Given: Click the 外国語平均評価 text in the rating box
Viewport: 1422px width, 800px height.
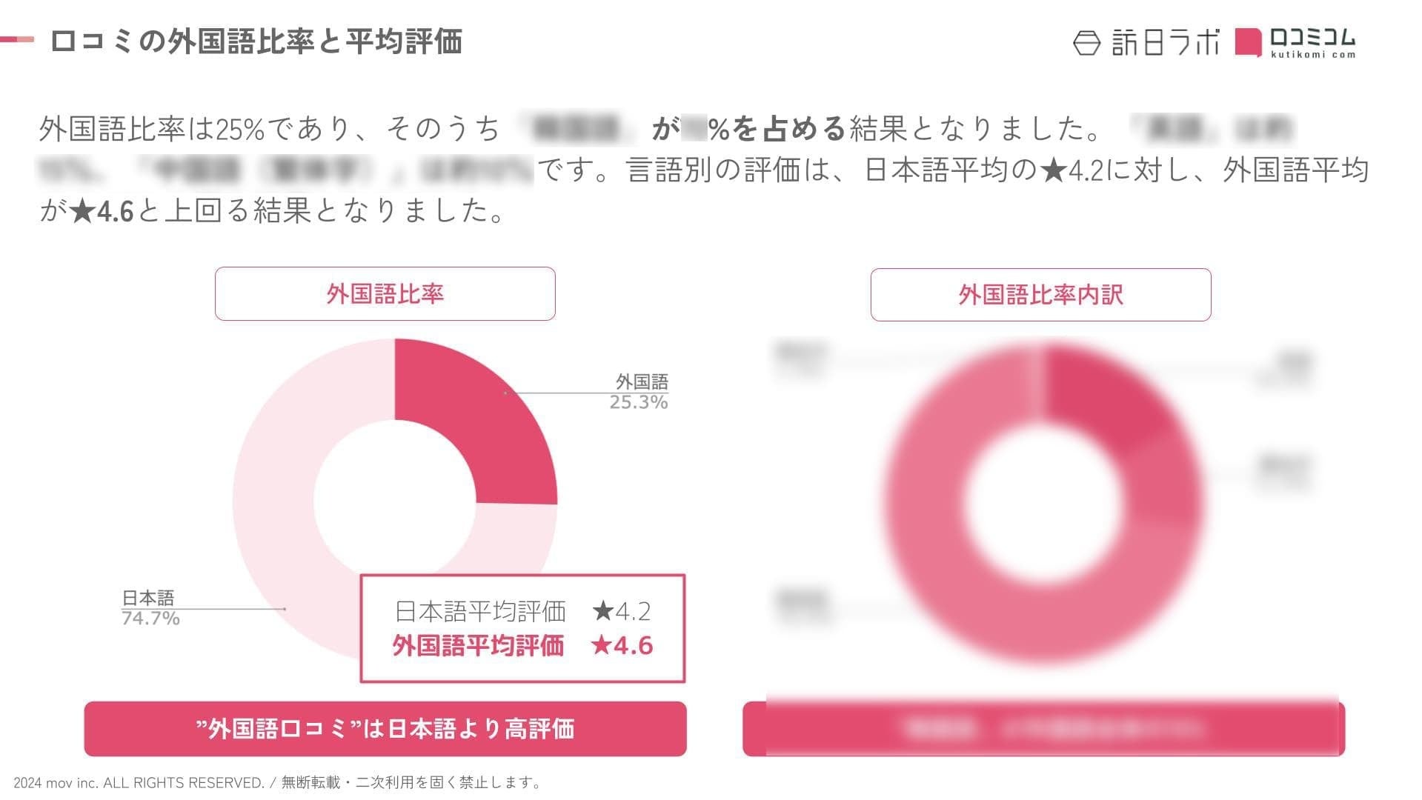Looking at the screenshot, I should point(478,646).
